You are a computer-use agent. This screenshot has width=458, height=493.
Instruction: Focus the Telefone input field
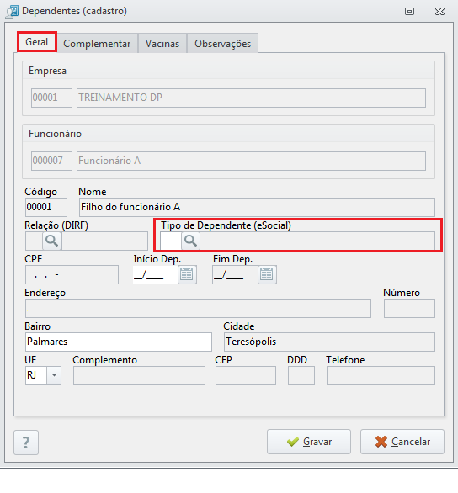381,375
